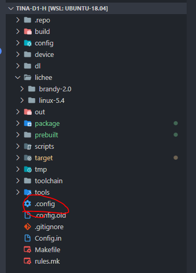Click the rules.mk file icon

pos(28,261)
